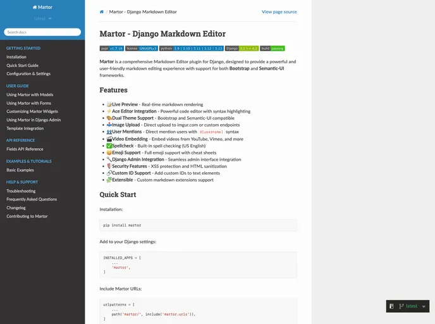
Task: Click the Custom ID link emoji
Action: coord(109,173)
